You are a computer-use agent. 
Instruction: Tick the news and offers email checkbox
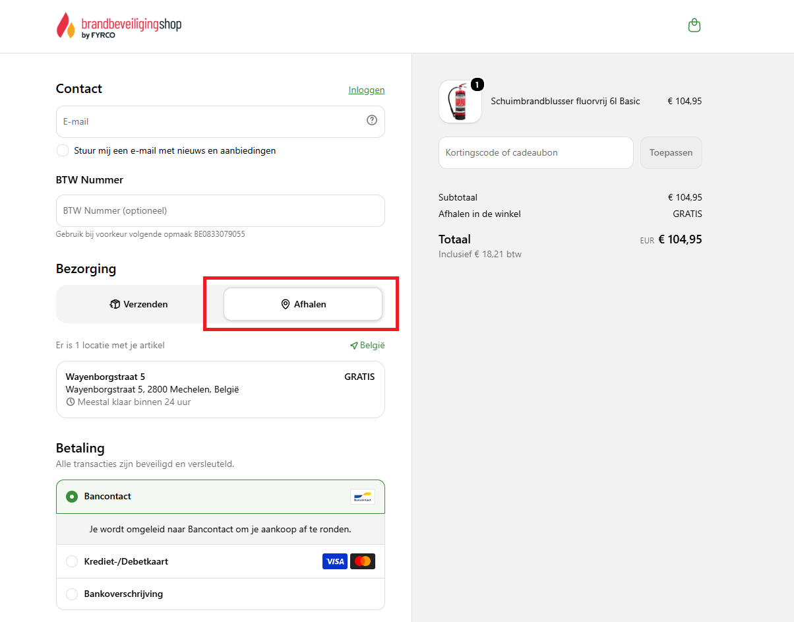coord(63,150)
